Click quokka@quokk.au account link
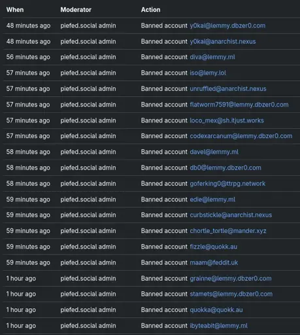The width and height of the screenshot is (300, 335). pos(216,310)
